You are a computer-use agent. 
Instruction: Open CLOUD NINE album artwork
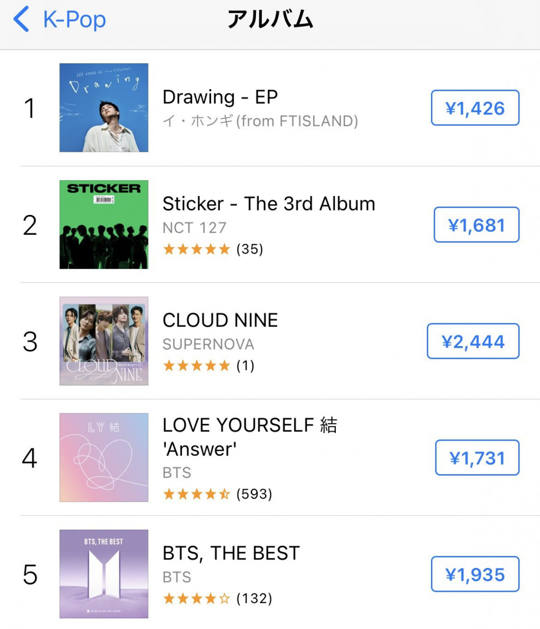click(x=104, y=341)
